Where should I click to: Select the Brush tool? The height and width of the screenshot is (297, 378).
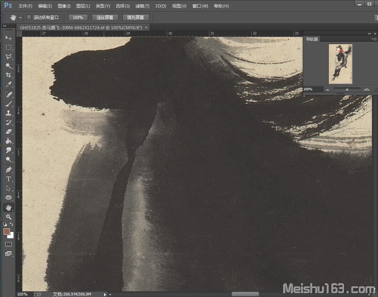click(x=9, y=104)
